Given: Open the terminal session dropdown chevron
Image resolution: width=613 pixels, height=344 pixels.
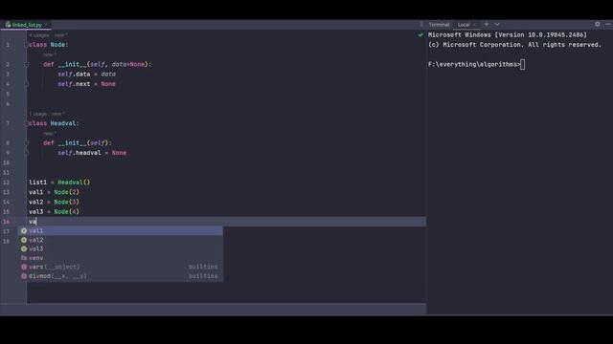Looking at the screenshot, I should pos(497,24).
